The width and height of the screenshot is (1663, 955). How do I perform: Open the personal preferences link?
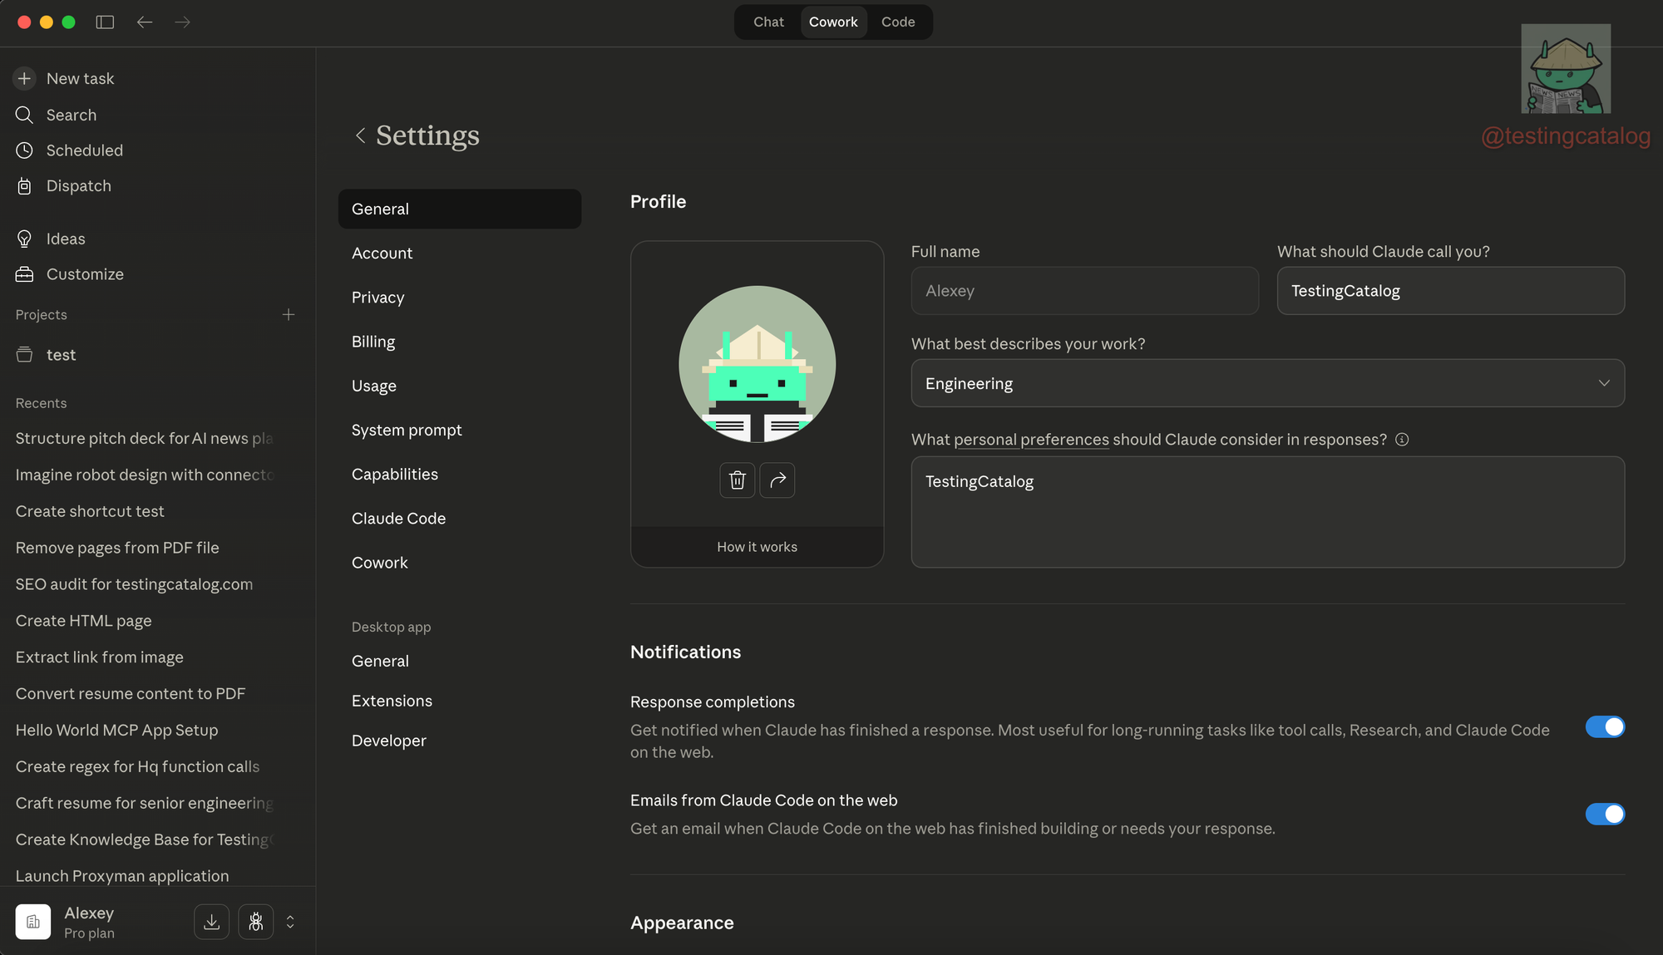pyautogui.click(x=1031, y=440)
